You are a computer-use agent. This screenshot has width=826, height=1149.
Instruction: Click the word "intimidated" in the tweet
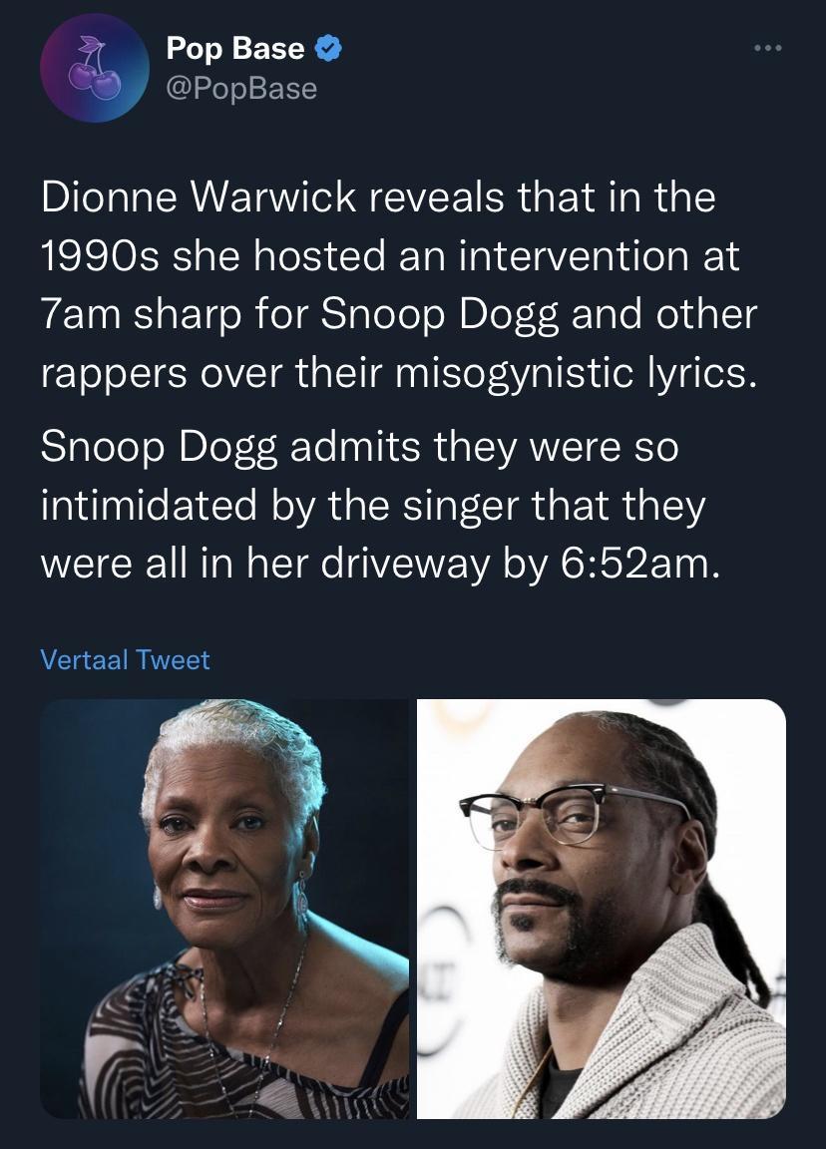tap(149, 506)
